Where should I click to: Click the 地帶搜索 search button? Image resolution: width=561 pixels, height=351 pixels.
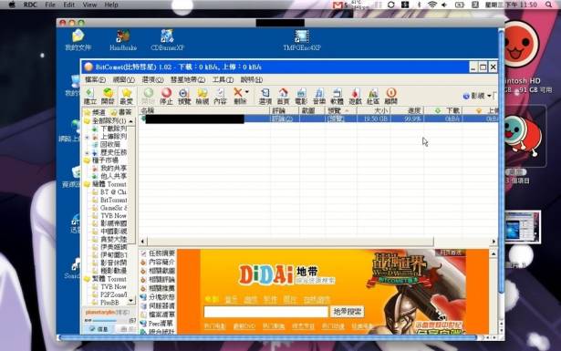pyautogui.click(x=347, y=311)
